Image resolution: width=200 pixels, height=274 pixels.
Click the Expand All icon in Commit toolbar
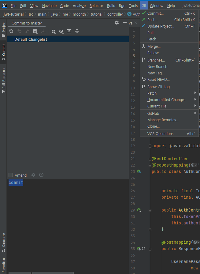(x=69, y=31)
